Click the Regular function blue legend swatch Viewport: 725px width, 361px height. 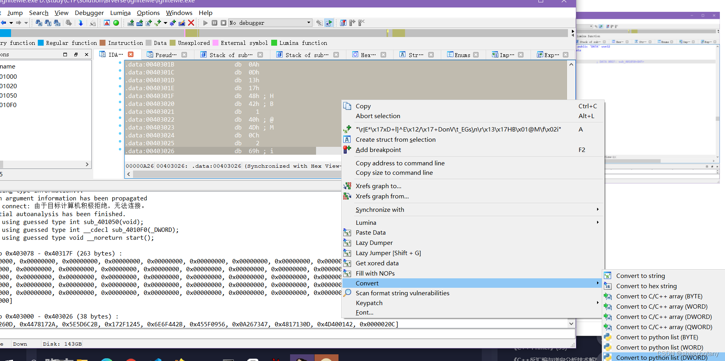point(41,43)
